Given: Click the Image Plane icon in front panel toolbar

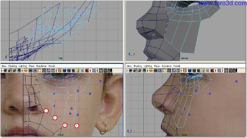Looking at the screenshot, I should pyautogui.click(x=19, y=70).
